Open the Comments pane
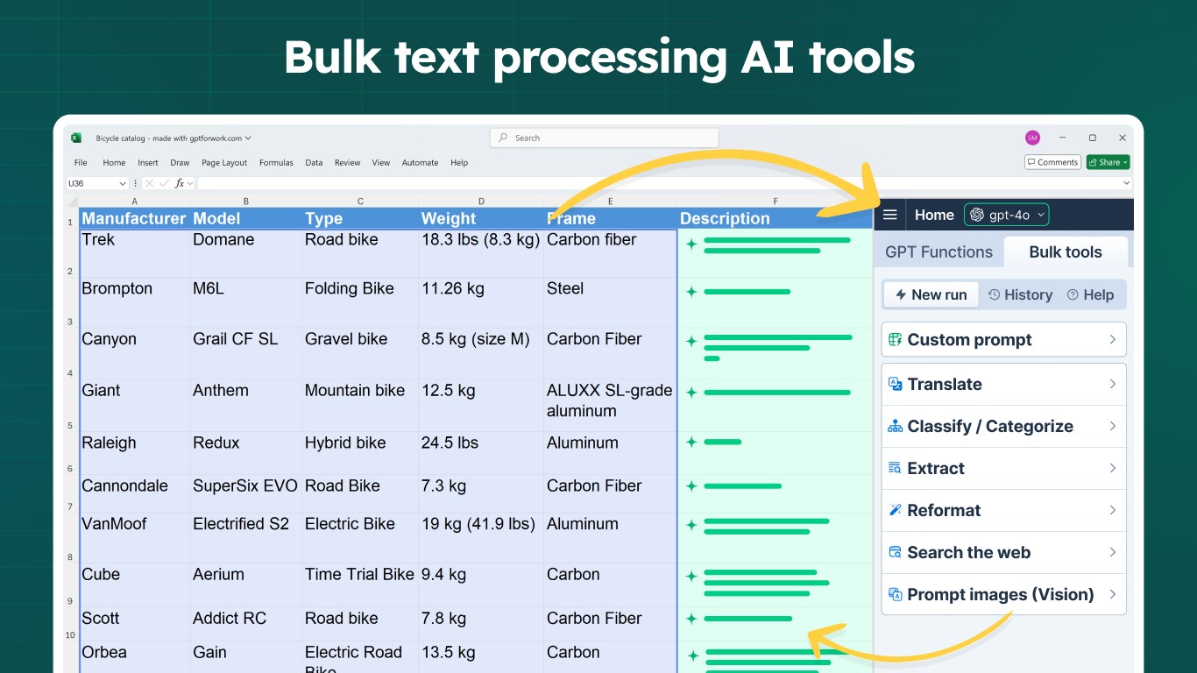Screen dimensions: 1197x673 click(1052, 162)
